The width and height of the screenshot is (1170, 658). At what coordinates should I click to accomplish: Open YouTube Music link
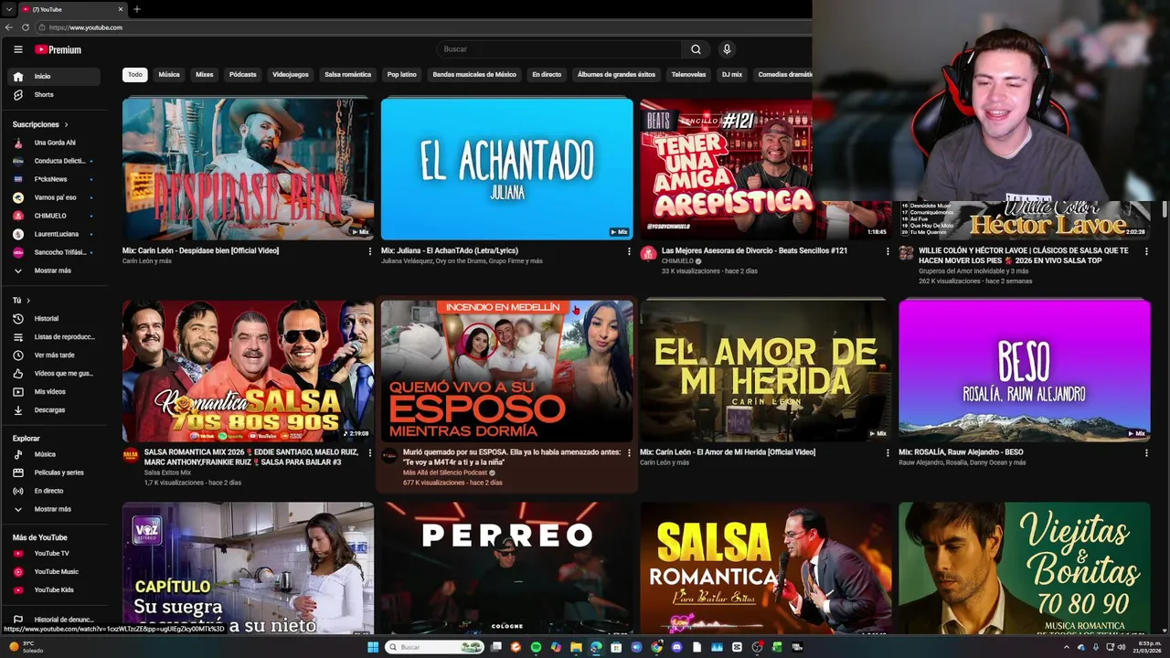click(x=55, y=571)
